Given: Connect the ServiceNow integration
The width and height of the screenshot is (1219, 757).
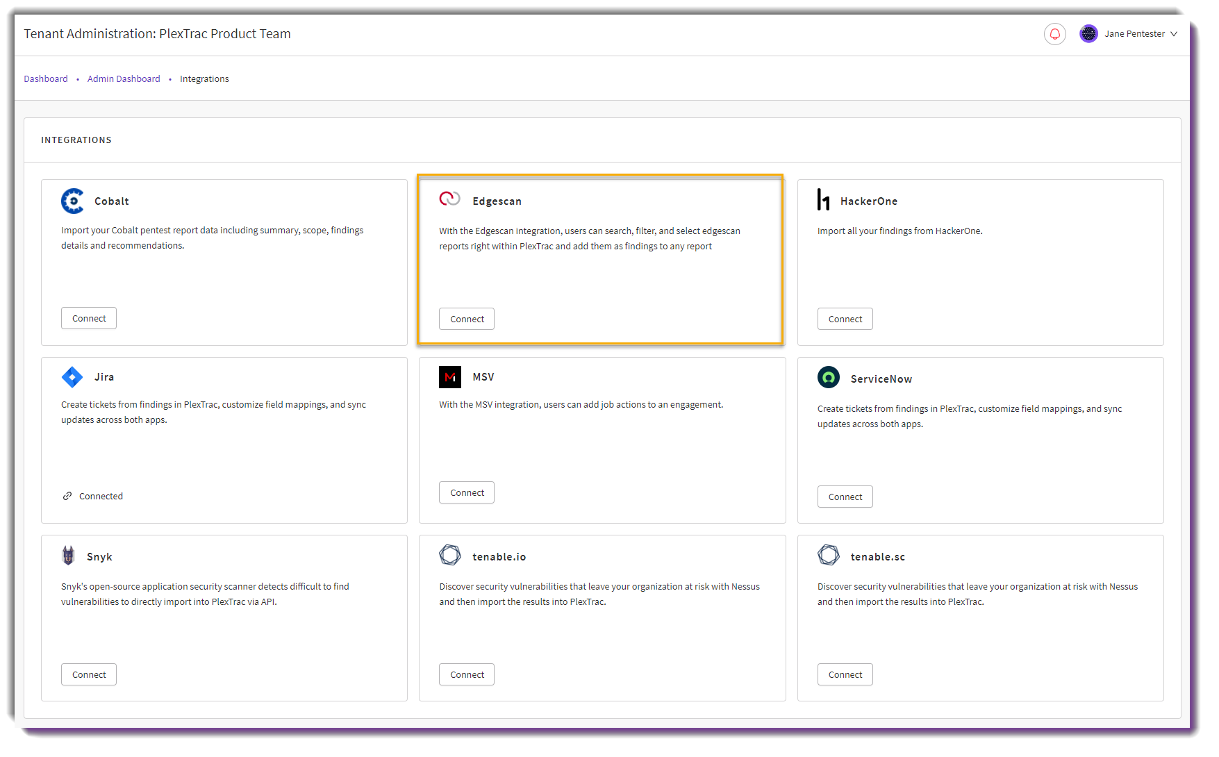Looking at the screenshot, I should coord(845,497).
